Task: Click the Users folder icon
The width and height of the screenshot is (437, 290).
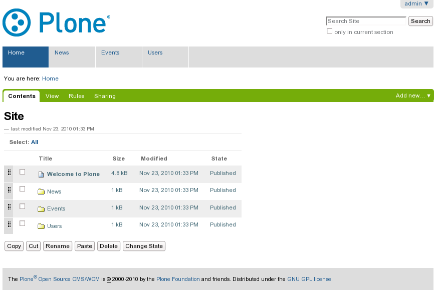Action: pyautogui.click(x=41, y=226)
